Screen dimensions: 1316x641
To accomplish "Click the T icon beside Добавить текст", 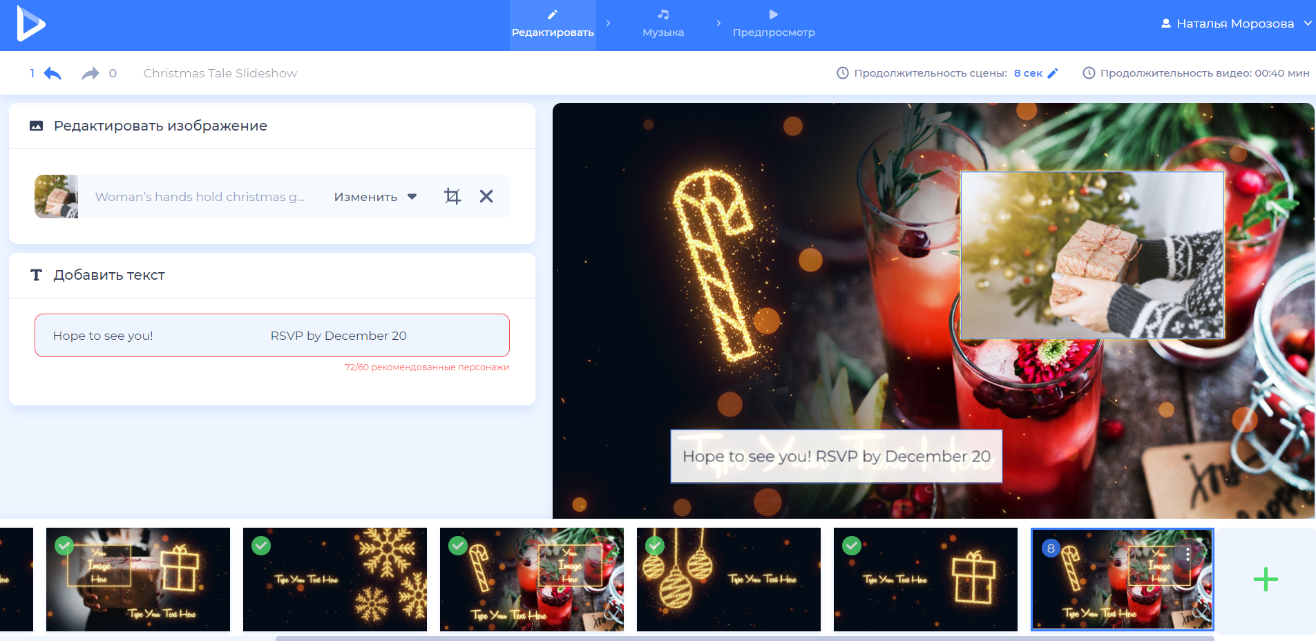I will (x=37, y=275).
